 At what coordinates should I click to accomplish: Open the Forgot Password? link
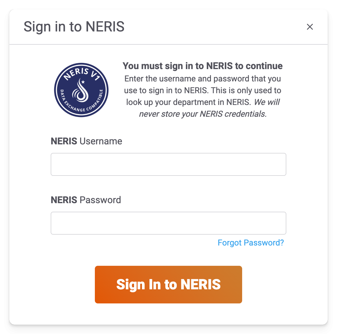click(250, 243)
